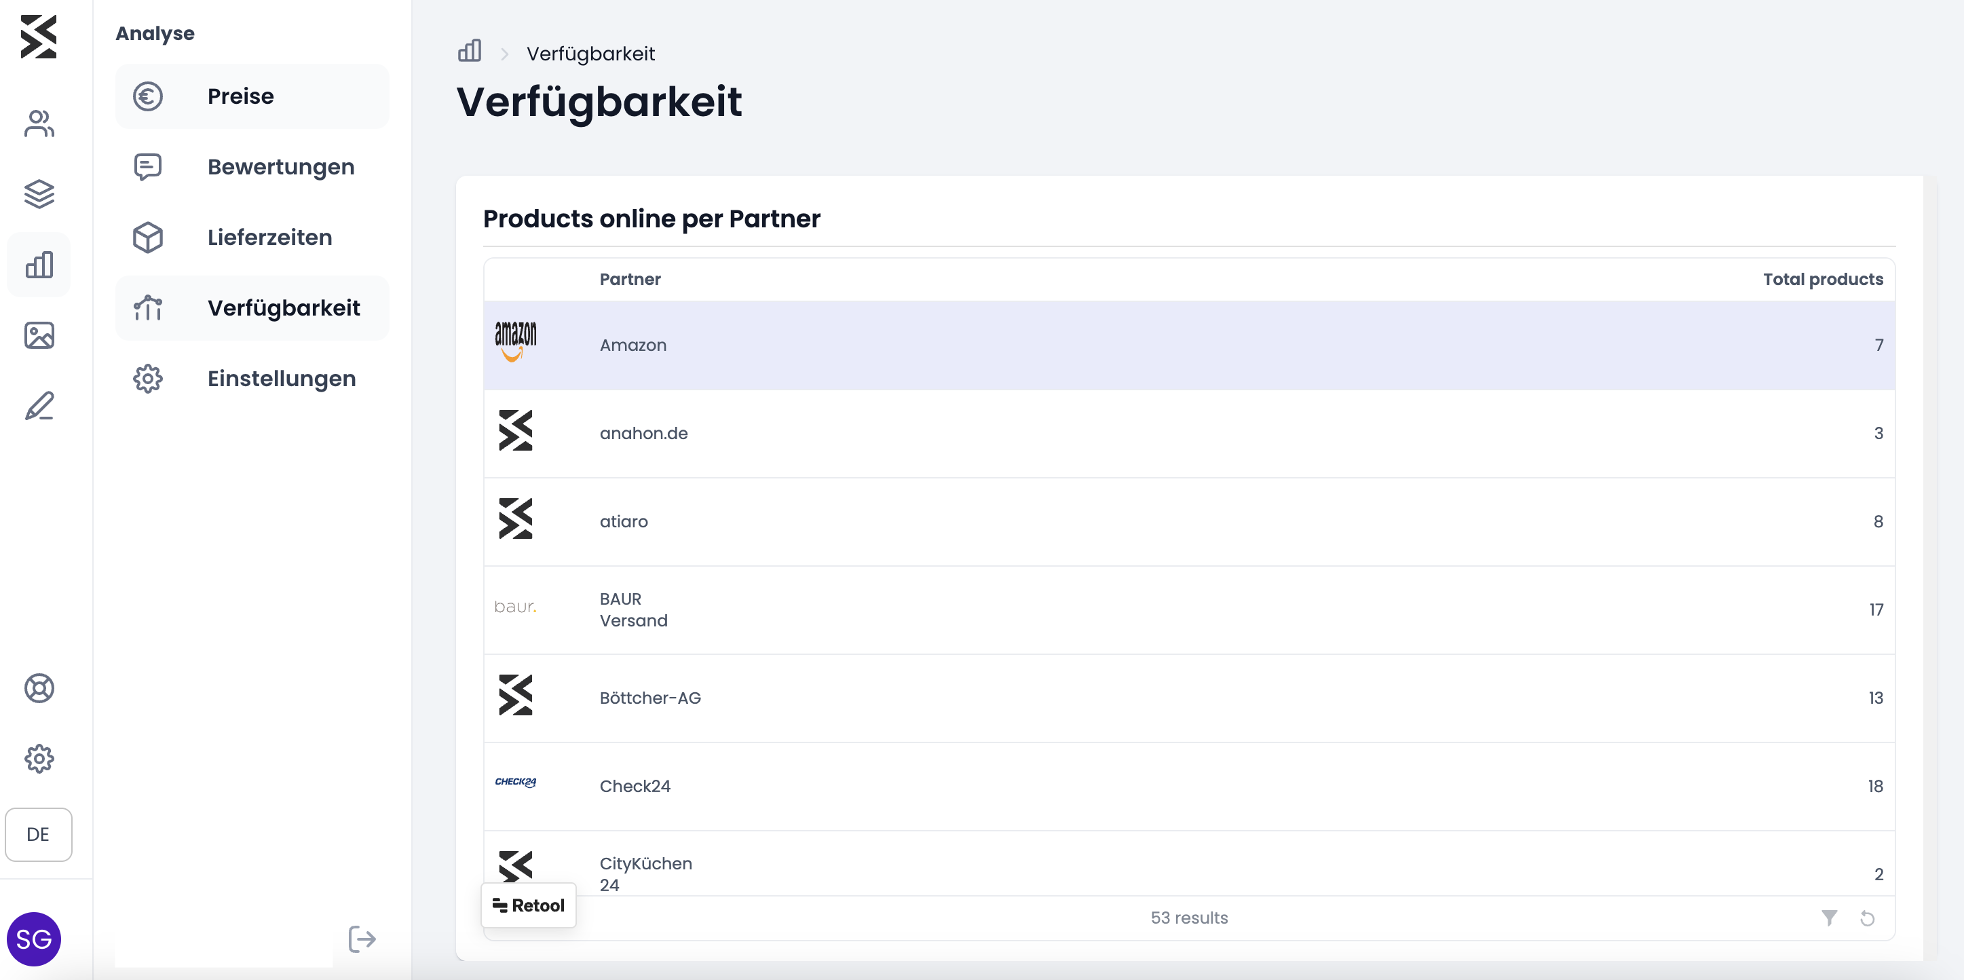Open the users section icon

tap(39, 124)
